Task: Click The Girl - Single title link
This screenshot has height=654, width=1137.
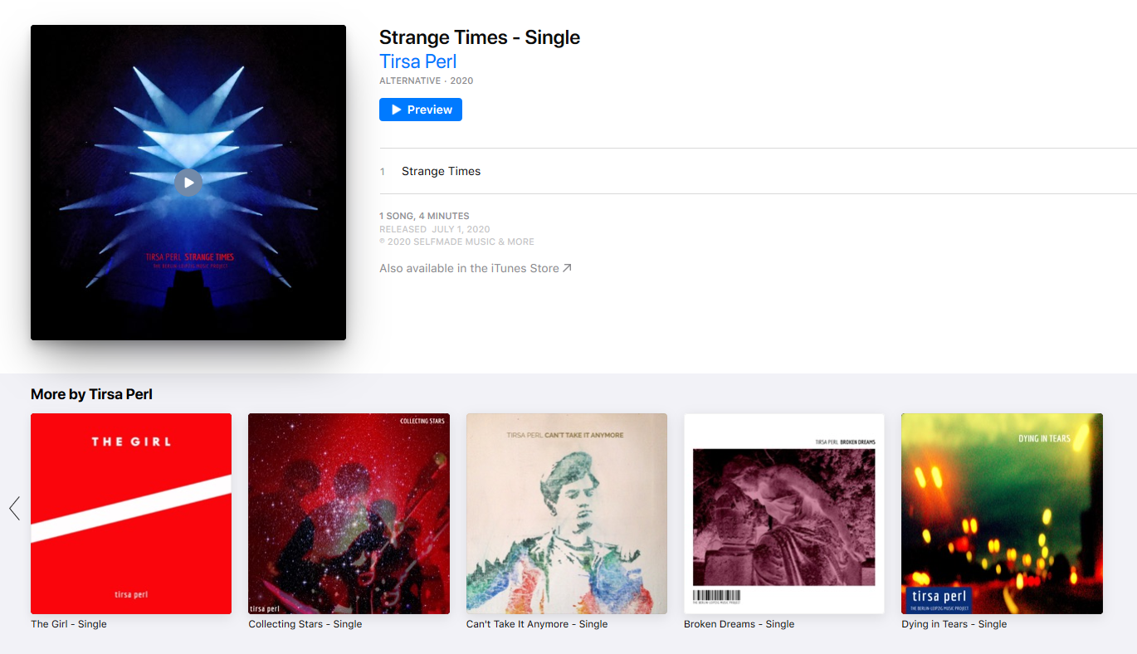Action: click(69, 624)
